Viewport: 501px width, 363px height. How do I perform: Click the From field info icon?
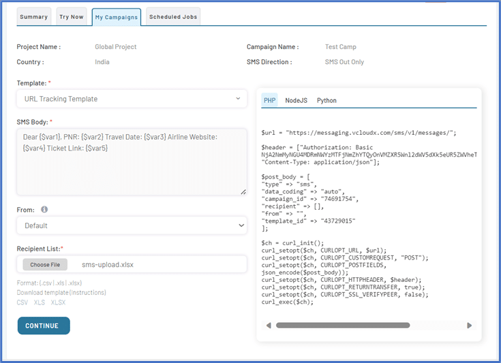click(x=44, y=210)
